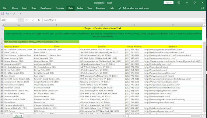Restore down the Excel window
This screenshot has height=118, width=207.
click(x=195, y=2)
